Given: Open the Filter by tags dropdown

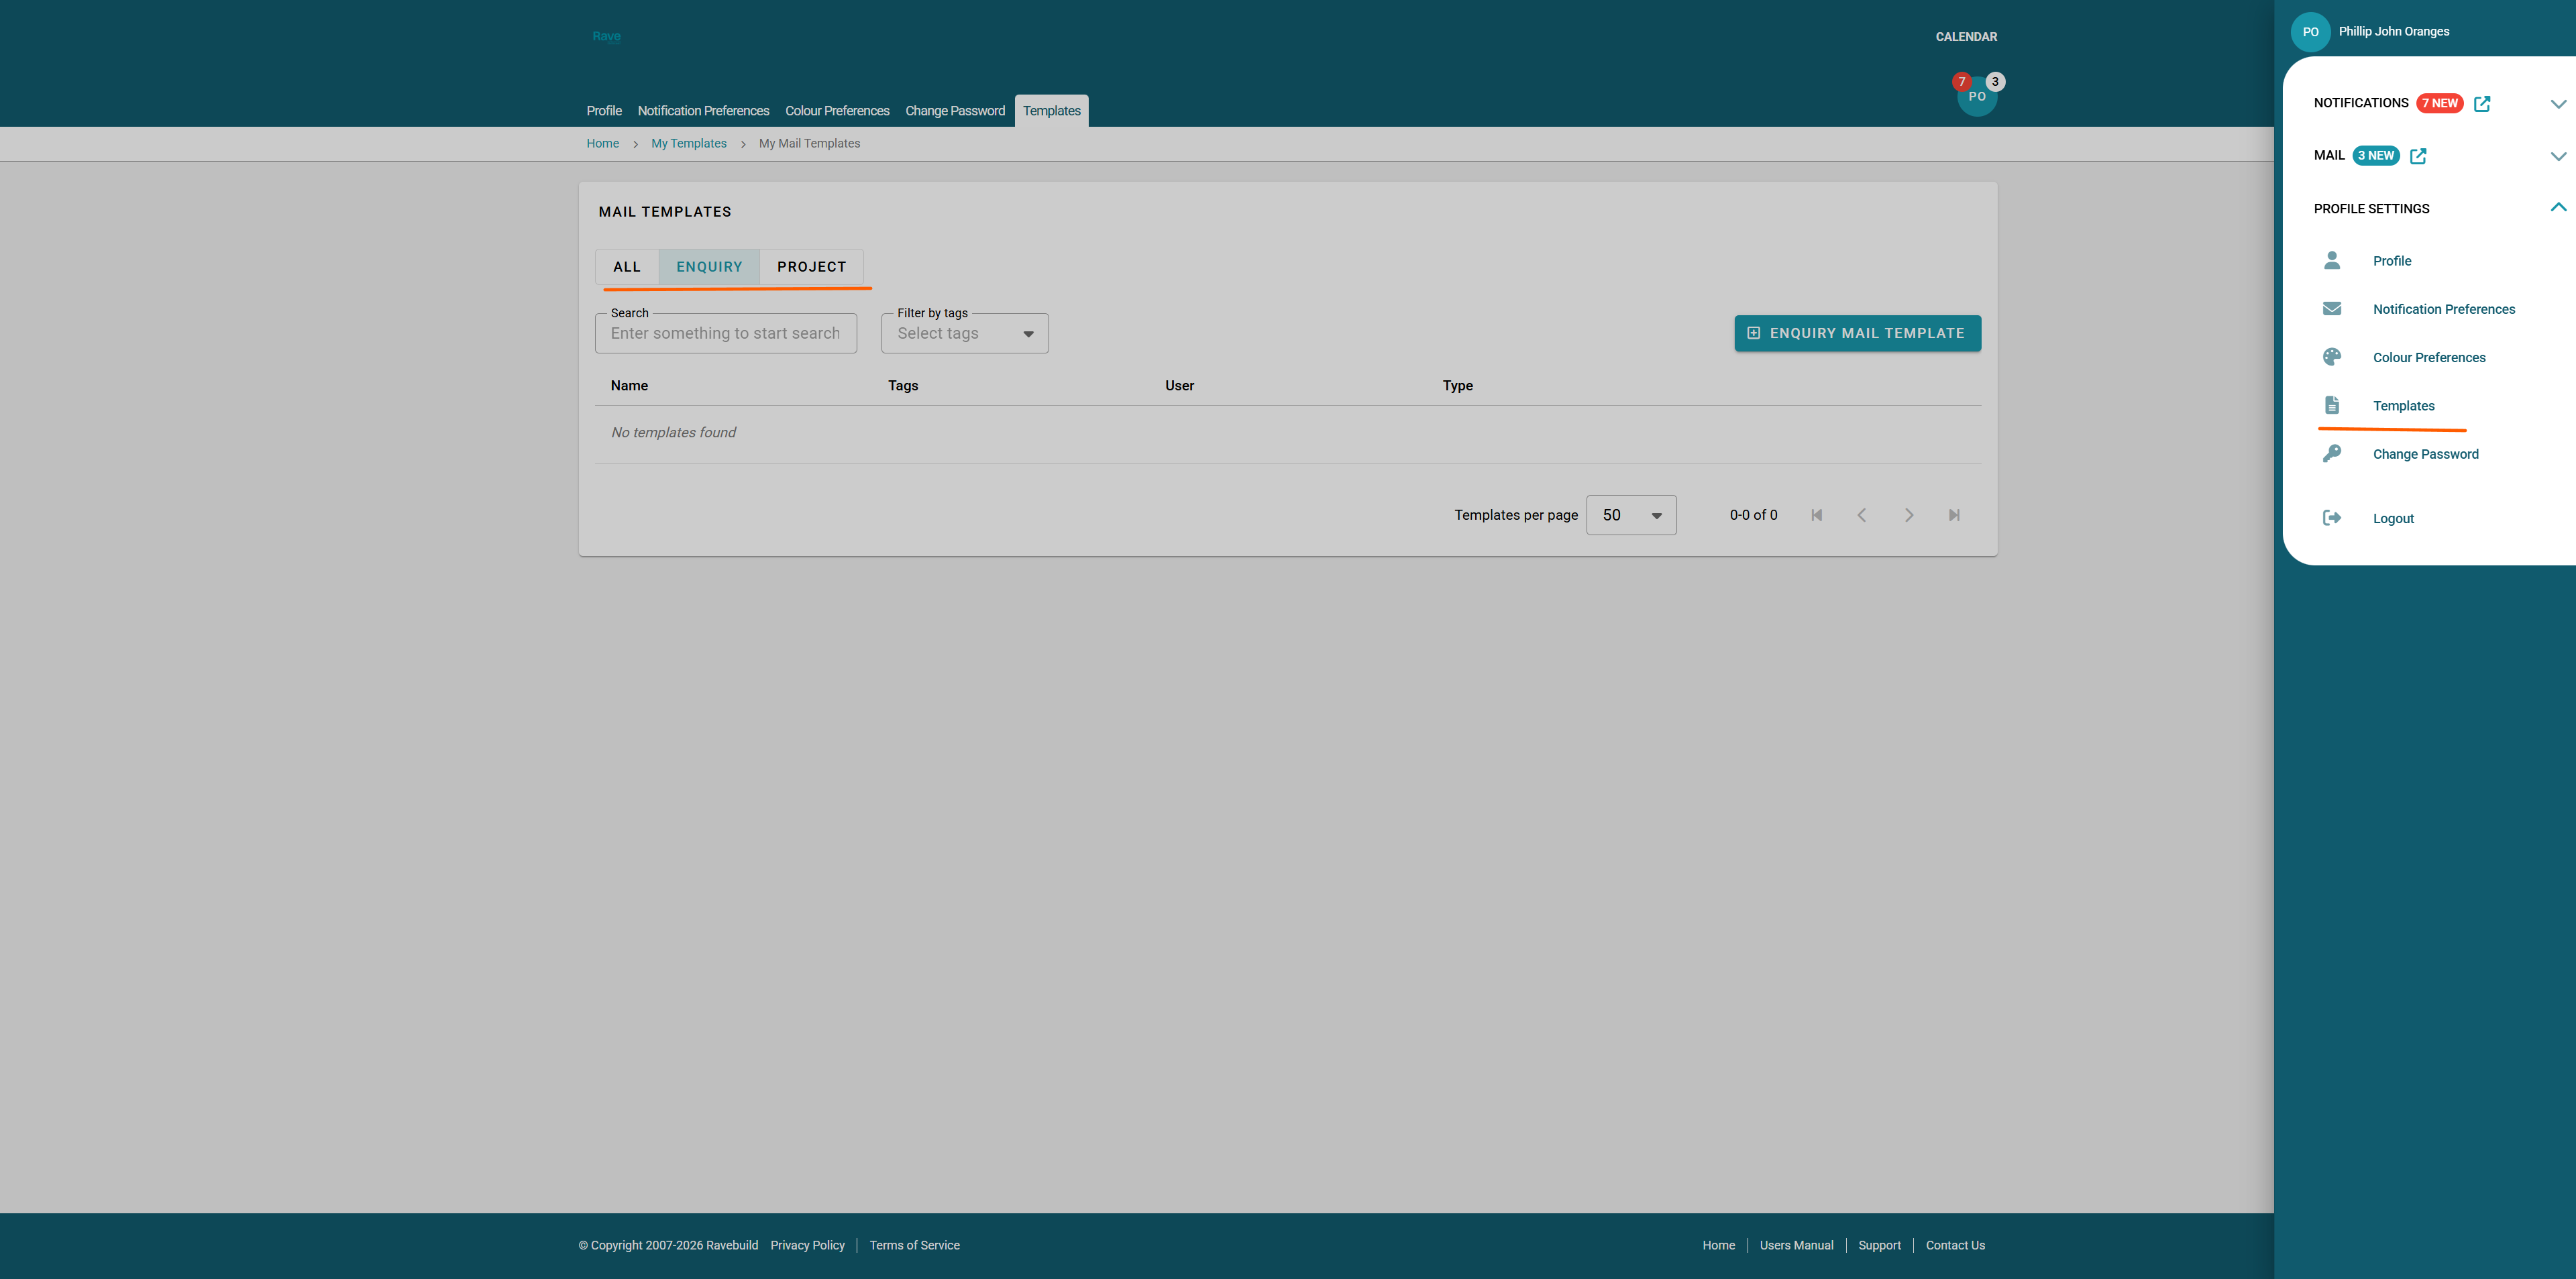Looking at the screenshot, I should 964,334.
